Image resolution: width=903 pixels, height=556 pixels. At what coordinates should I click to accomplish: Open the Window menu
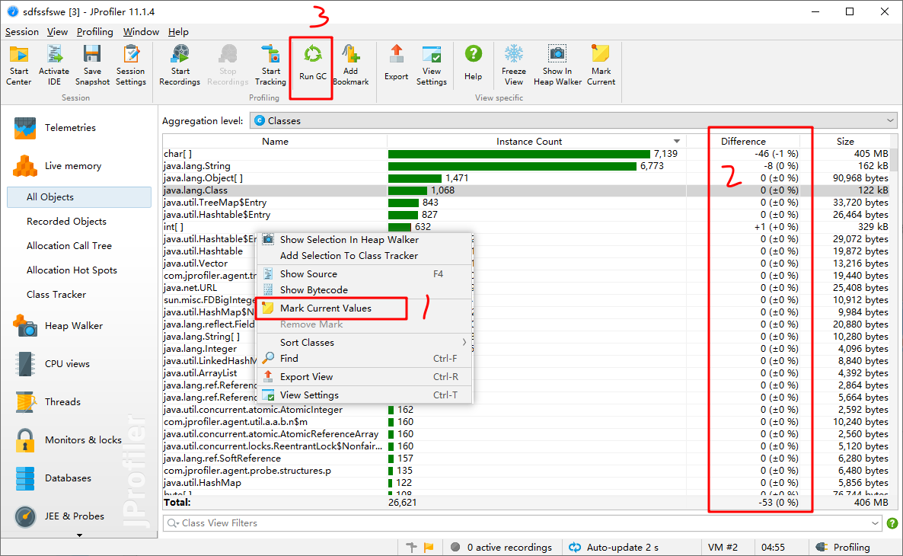tap(141, 32)
